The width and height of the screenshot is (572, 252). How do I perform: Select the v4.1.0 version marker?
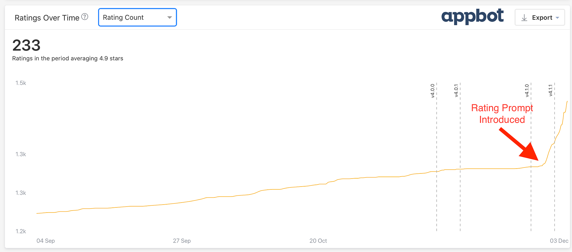[x=527, y=91]
